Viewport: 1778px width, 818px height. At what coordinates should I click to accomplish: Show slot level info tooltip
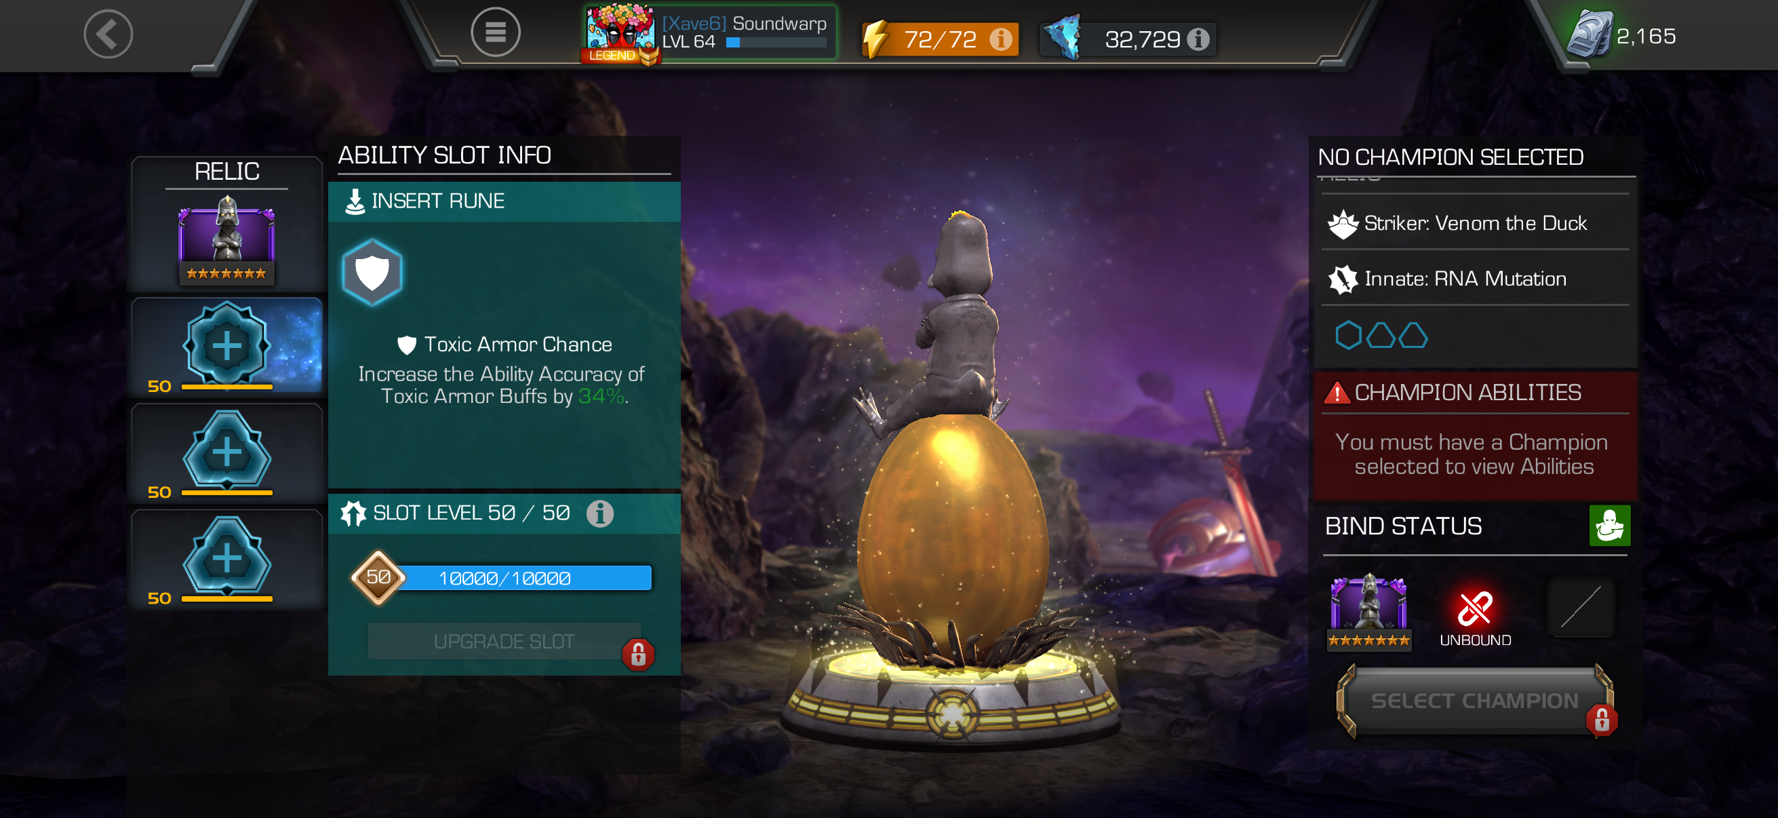(600, 513)
